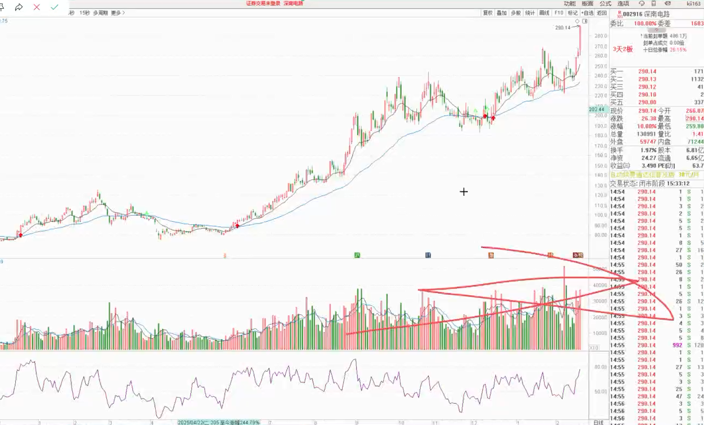The height and width of the screenshot is (425, 704).
Task: Click the pin icon in annotation toolbar
Action: (x=2, y=7)
